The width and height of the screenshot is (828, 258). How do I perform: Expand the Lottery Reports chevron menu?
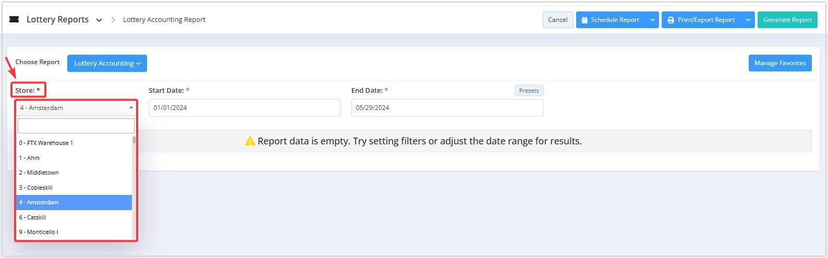(99, 20)
